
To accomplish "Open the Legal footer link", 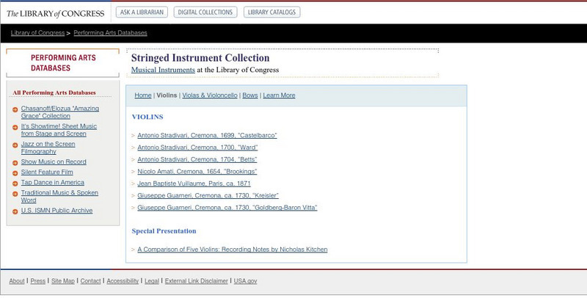I will 152,281.
